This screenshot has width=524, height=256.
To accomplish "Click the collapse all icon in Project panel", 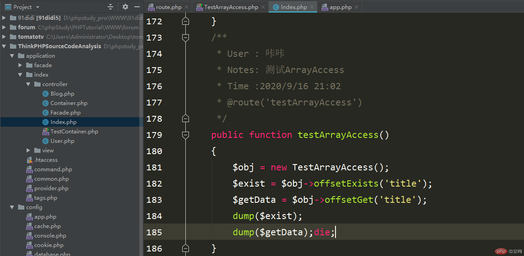I will click(110, 7).
